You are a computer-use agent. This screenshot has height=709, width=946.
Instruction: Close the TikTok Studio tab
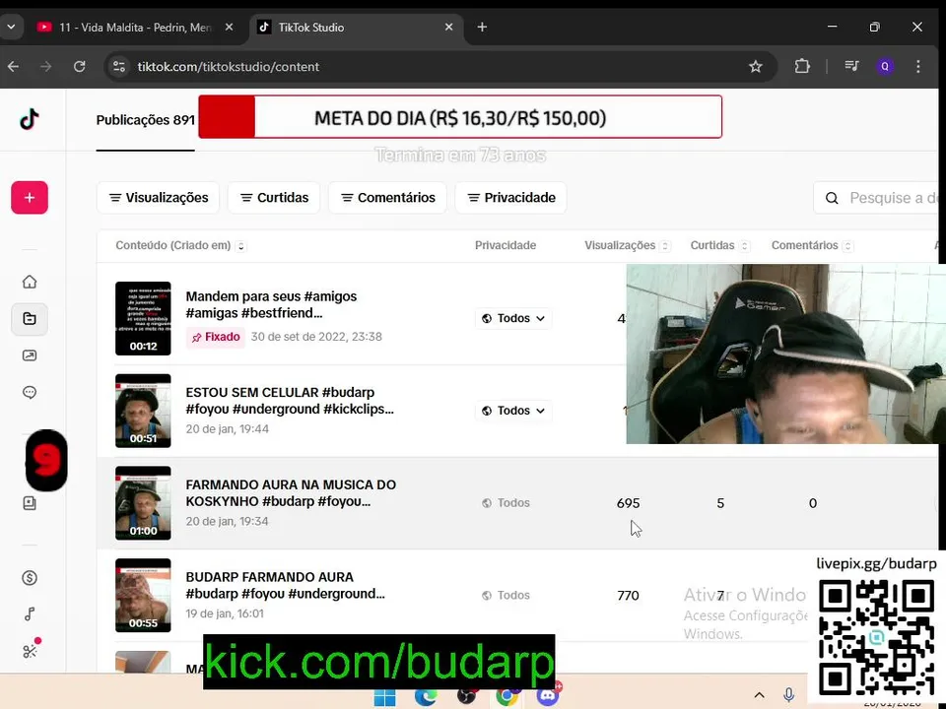(449, 28)
